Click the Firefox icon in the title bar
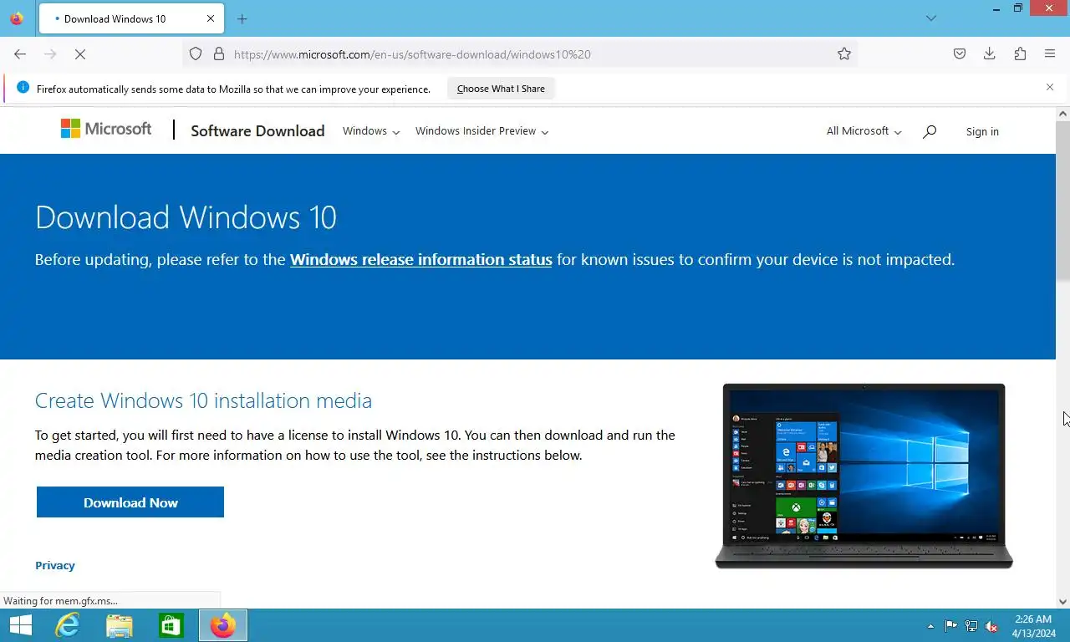Viewport: 1070px width, 642px height. coord(17,18)
